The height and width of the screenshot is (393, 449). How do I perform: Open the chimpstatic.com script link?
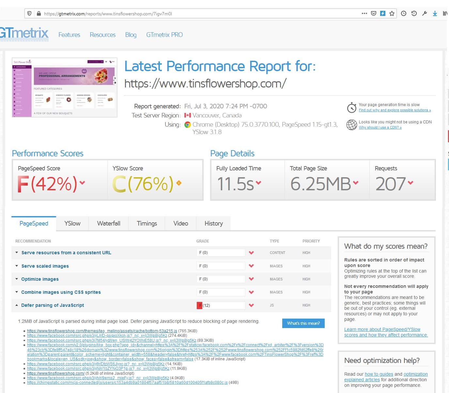pyautogui.click(x=127, y=383)
